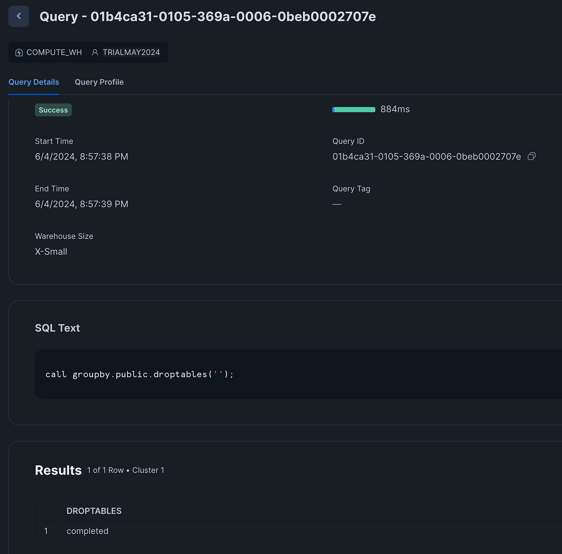Switch to the Query Profile tab

pos(99,82)
